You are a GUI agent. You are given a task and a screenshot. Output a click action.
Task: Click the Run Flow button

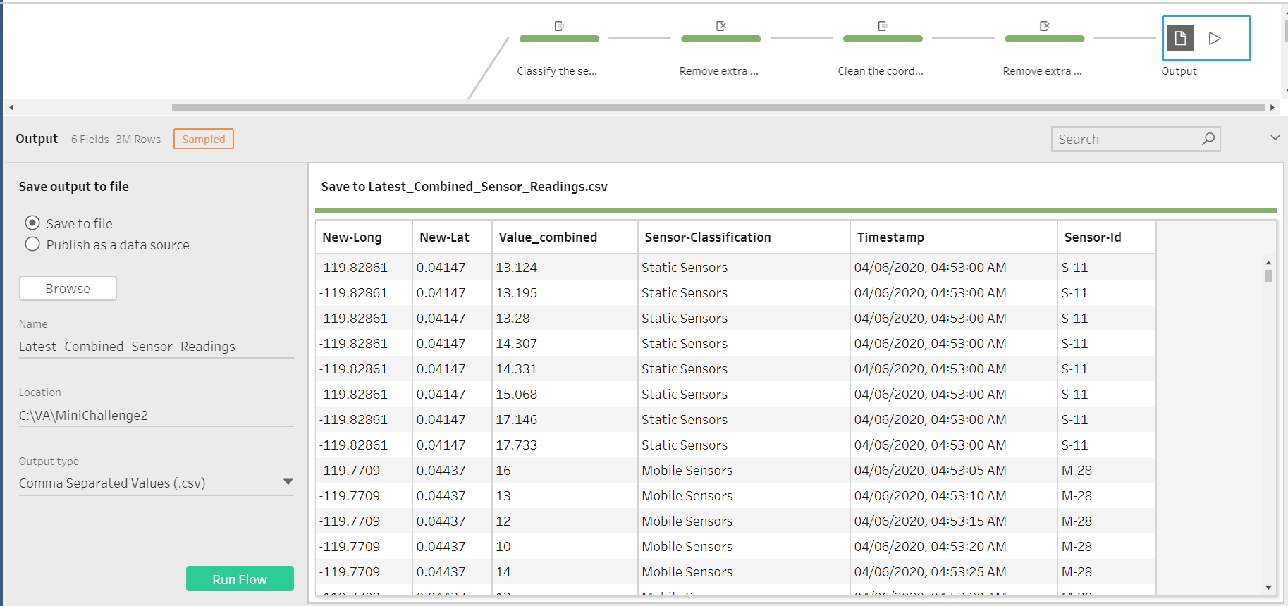pyautogui.click(x=240, y=579)
